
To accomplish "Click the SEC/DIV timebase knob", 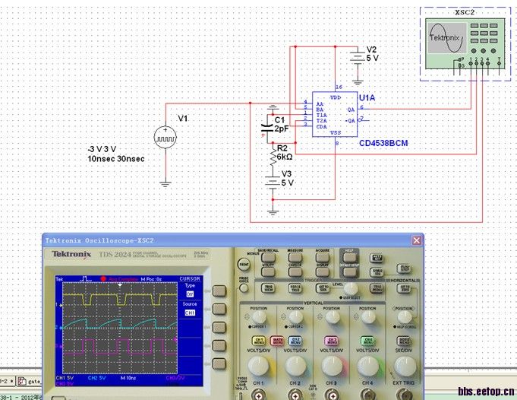I will click(x=405, y=366).
